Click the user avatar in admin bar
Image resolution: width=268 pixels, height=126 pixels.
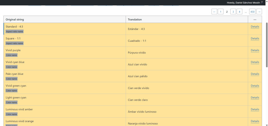pos(263,3)
